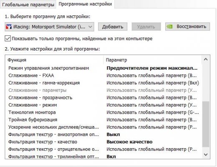Click the NVIDIA logo on Восстановить button
217x167 pixels.
(x=170, y=26)
